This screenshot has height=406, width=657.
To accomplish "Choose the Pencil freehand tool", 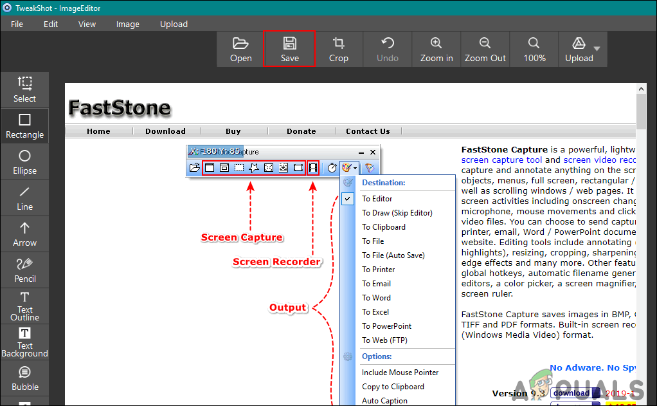I will click(x=24, y=270).
